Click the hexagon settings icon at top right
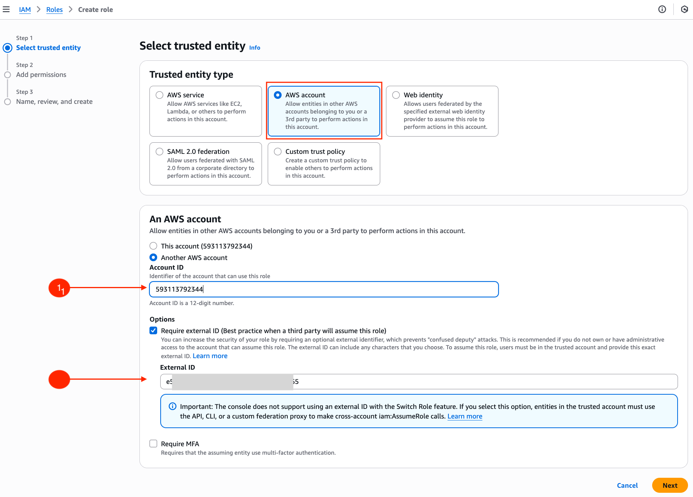The image size is (693, 497). pyautogui.click(x=685, y=9)
